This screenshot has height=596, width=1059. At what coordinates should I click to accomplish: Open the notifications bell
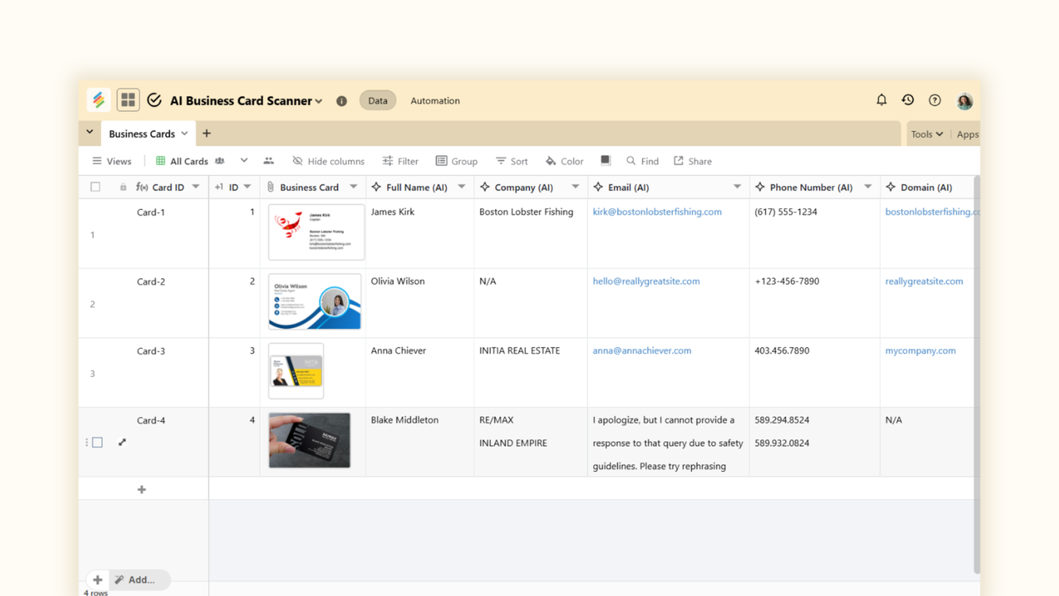(881, 100)
